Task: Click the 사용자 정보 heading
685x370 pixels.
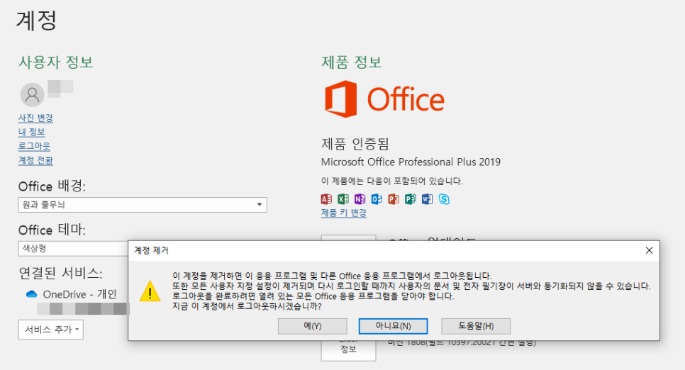Action: 55,62
